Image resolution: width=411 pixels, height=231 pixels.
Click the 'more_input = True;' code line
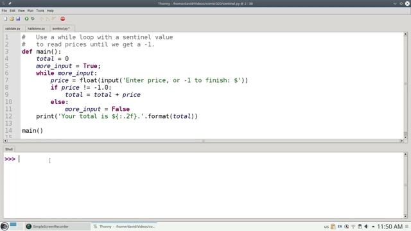[x=69, y=66]
